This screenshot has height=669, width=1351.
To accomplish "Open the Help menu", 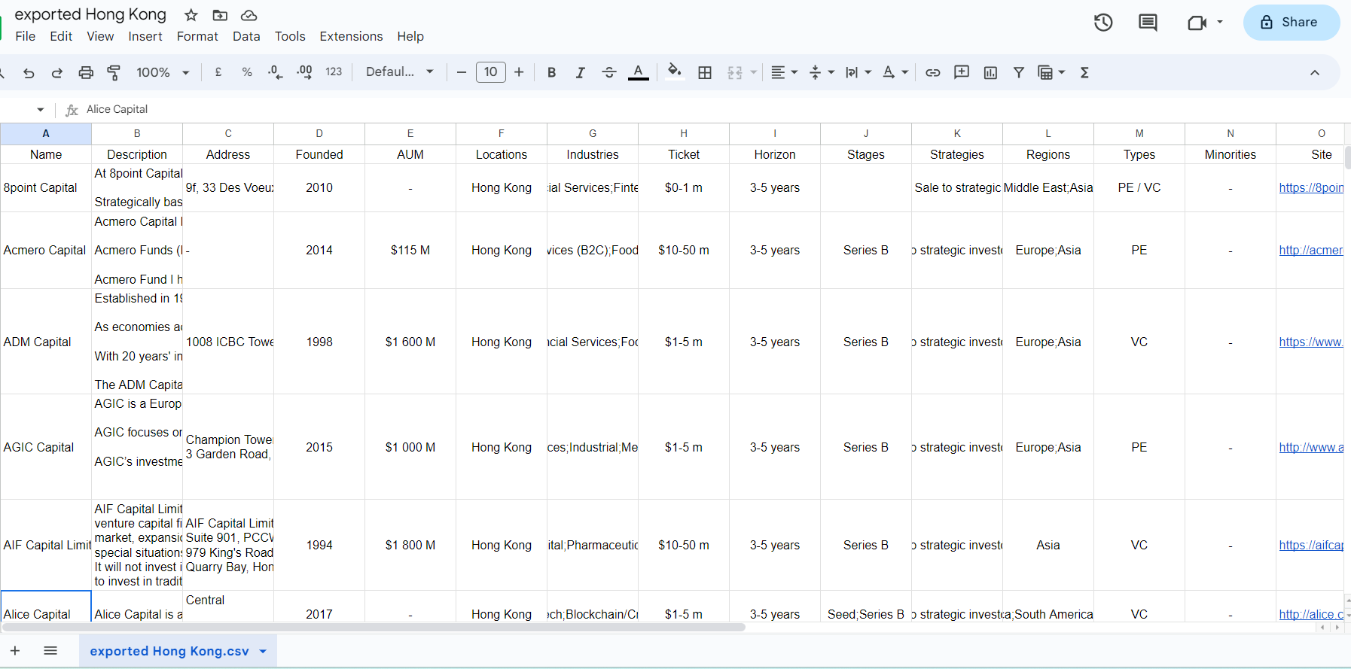I will point(410,36).
